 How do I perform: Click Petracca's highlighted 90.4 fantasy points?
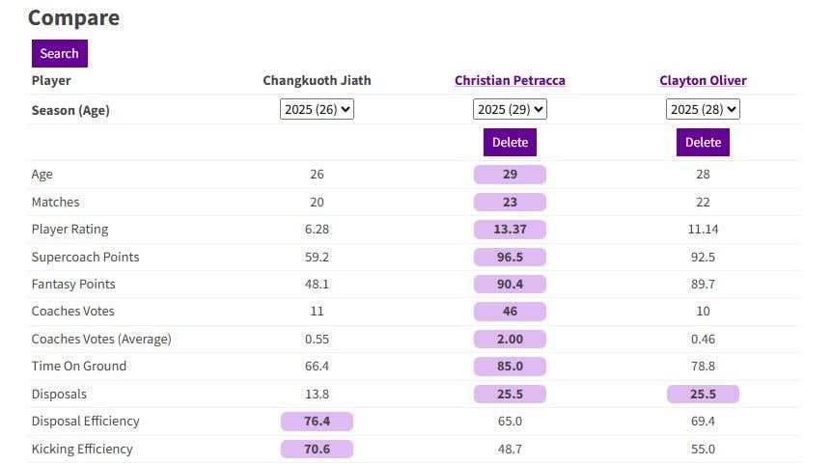click(x=510, y=285)
